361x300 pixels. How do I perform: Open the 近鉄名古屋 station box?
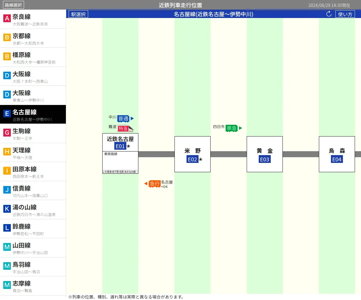pyautogui.click(x=120, y=142)
